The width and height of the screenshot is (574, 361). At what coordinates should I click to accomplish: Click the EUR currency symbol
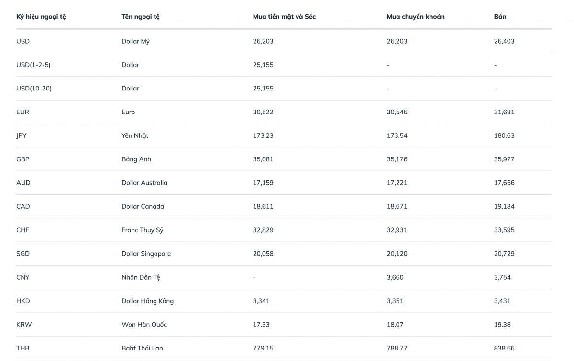coord(22,112)
